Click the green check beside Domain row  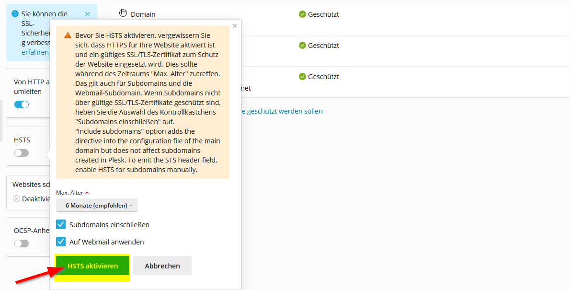pos(302,14)
